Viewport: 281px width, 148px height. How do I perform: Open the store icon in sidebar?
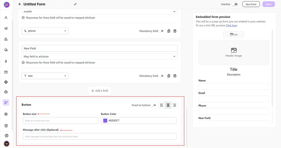(x=6, y=126)
